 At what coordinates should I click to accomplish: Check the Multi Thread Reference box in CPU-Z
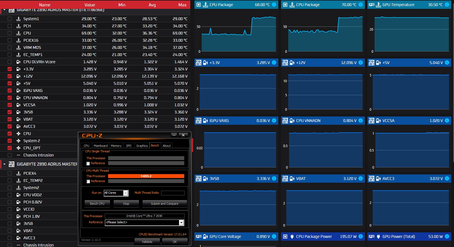(x=88, y=181)
